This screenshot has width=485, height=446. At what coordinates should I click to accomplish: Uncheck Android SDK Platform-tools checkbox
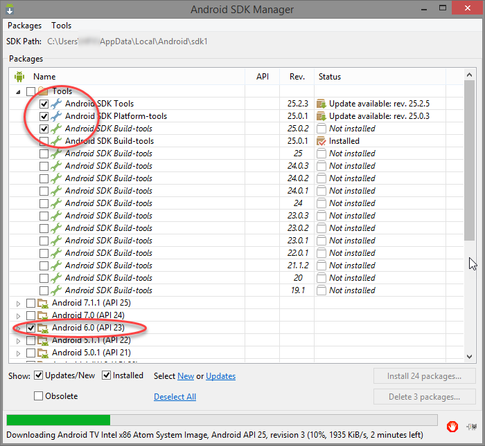pos(44,116)
